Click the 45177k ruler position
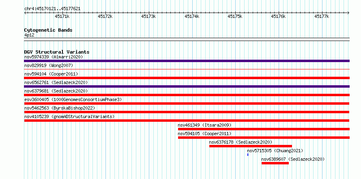The height and width of the screenshot is (179, 361). click(x=322, y=16)
